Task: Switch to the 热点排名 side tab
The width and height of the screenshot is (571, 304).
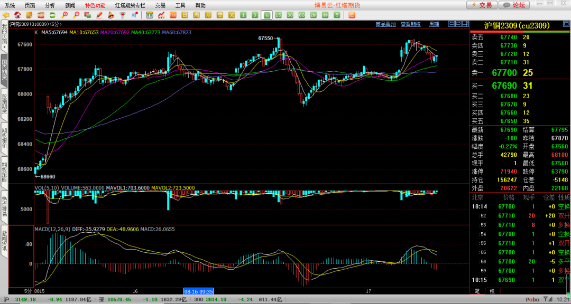Action: click(4, 206)
